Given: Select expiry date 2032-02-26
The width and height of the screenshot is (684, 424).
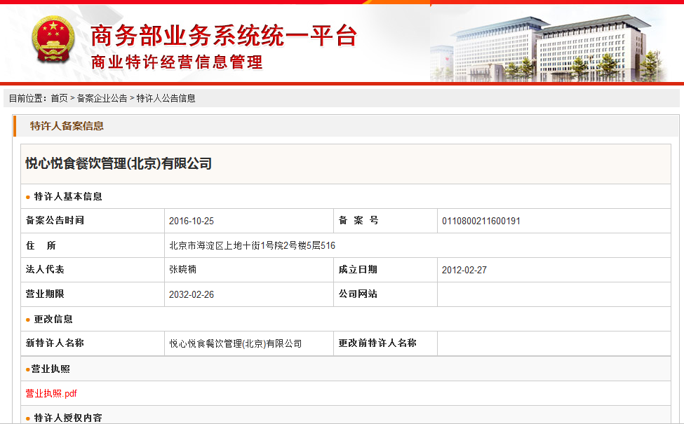Looking at the screenshot, I should pos(192,294).
